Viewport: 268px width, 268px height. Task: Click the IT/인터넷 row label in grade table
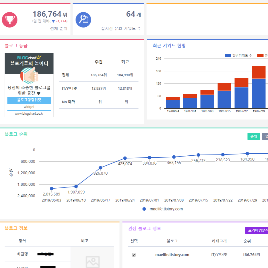pos(69,88)
